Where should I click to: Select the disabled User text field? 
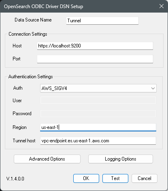coord(98,100)
